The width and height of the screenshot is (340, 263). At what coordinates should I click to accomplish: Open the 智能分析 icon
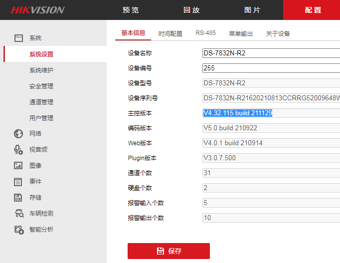pos(19,230)
